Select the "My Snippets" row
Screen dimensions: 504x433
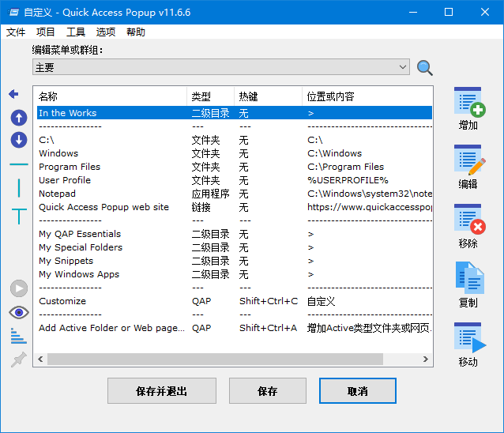(235, 261)
